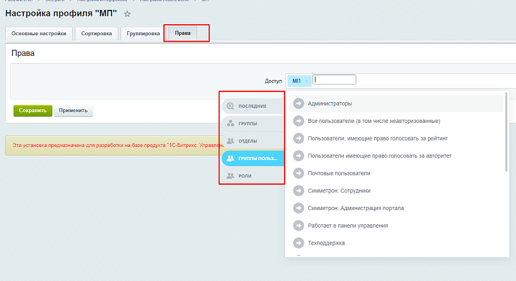516x281 pixels.
Task: Click the favorite star next to the page title
Action: [x=127, y=14]
